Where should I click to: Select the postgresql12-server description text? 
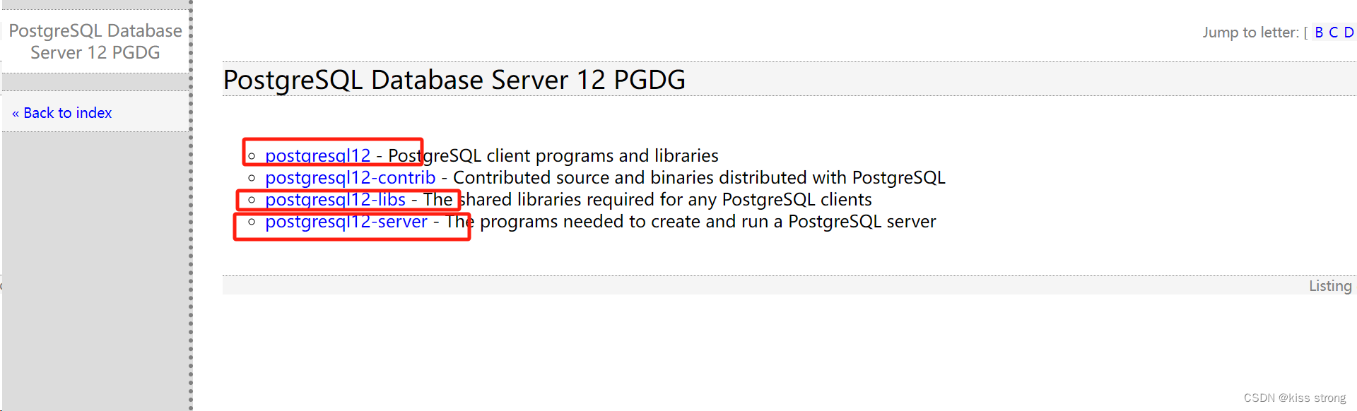(693, 221)
